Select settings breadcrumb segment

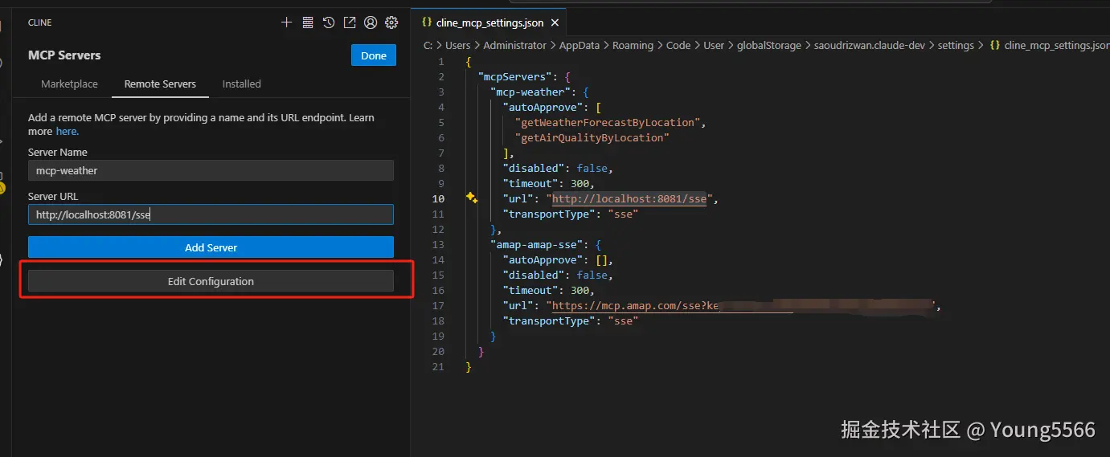click(956, 45)
